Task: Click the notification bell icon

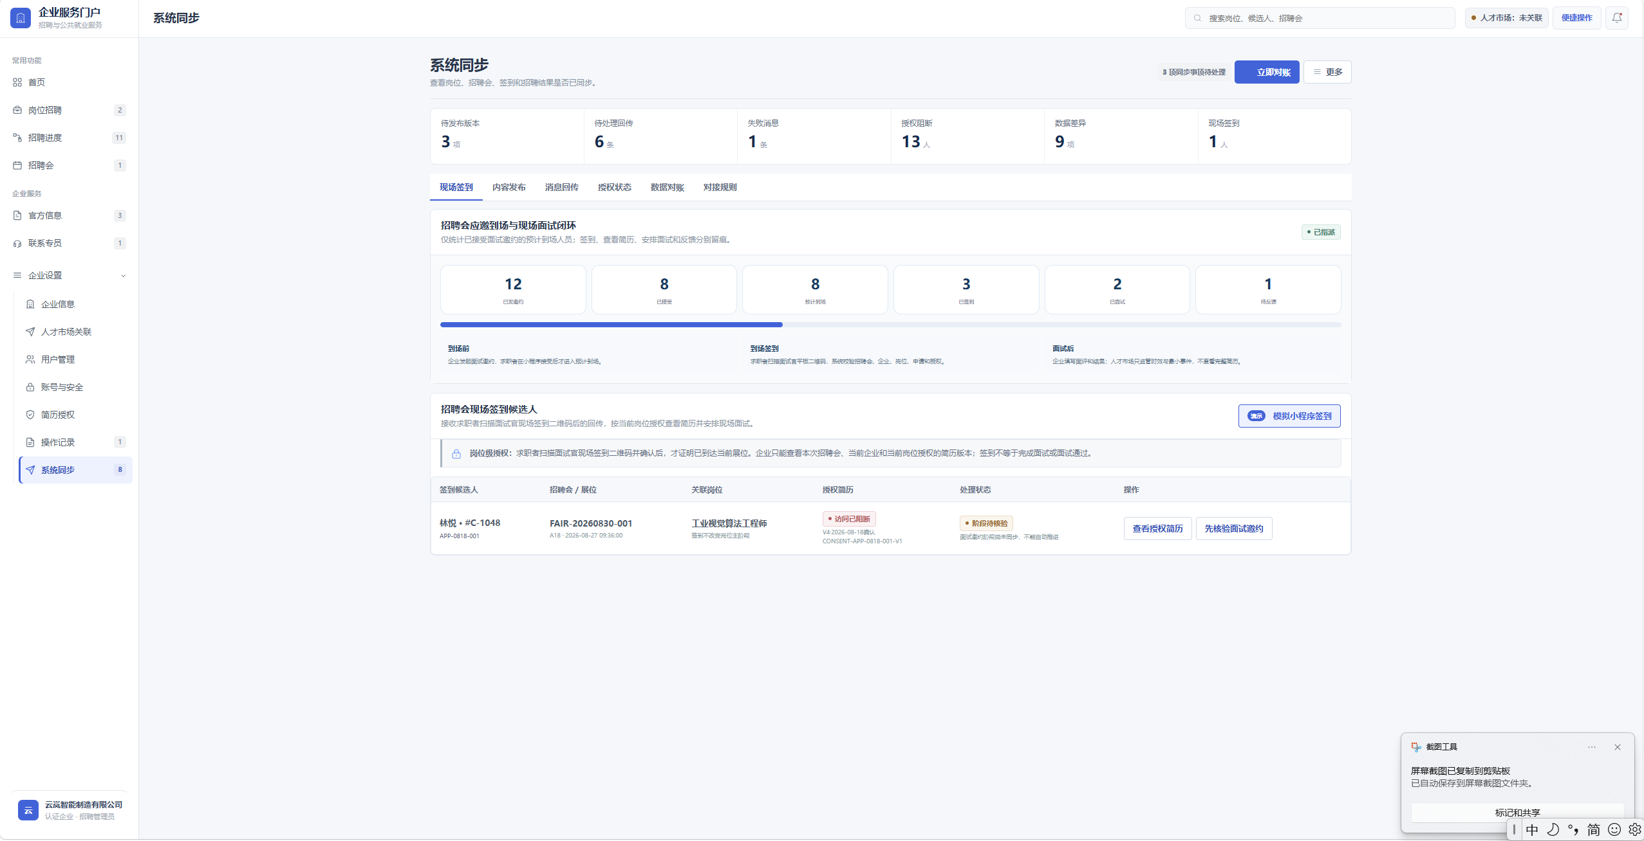Action: [1617, 18]
